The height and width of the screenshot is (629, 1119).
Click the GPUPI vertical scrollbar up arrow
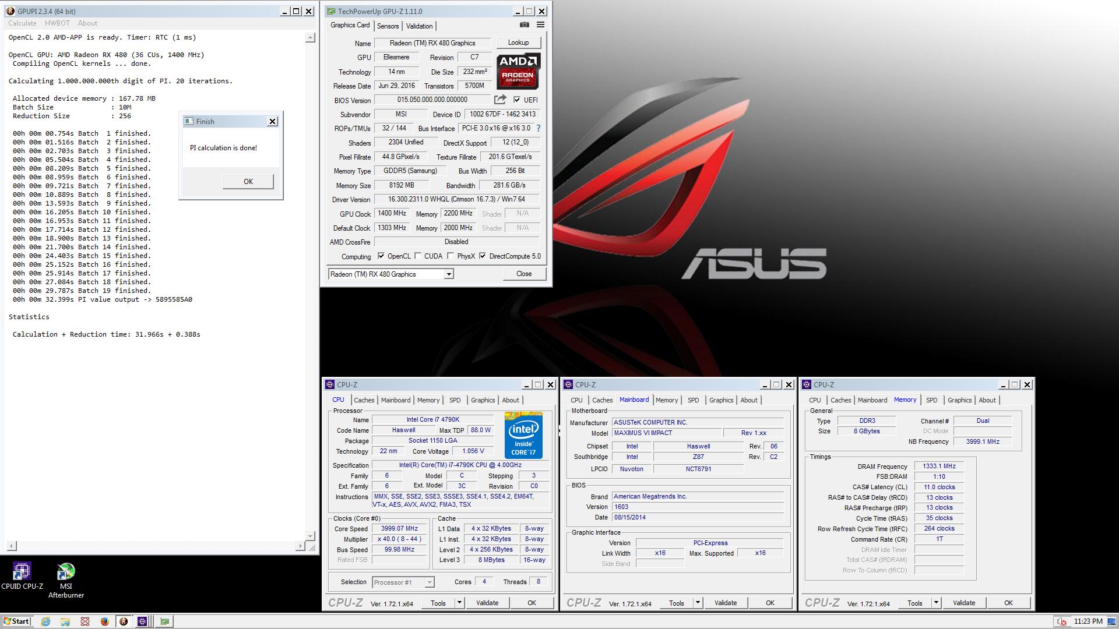pos(310,37)
